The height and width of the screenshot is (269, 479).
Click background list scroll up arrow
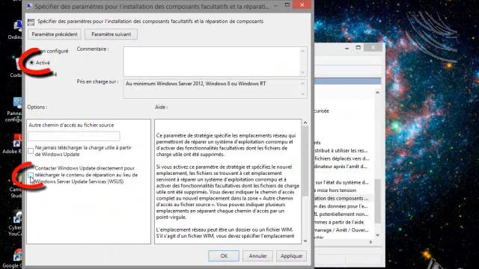coord(378,93)
